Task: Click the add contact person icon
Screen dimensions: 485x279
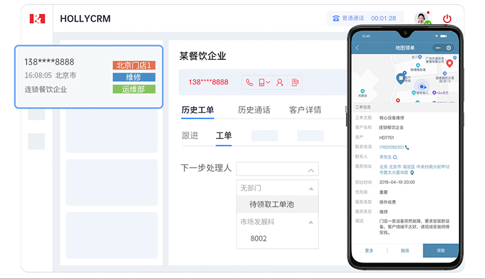Action: [280, 82]
